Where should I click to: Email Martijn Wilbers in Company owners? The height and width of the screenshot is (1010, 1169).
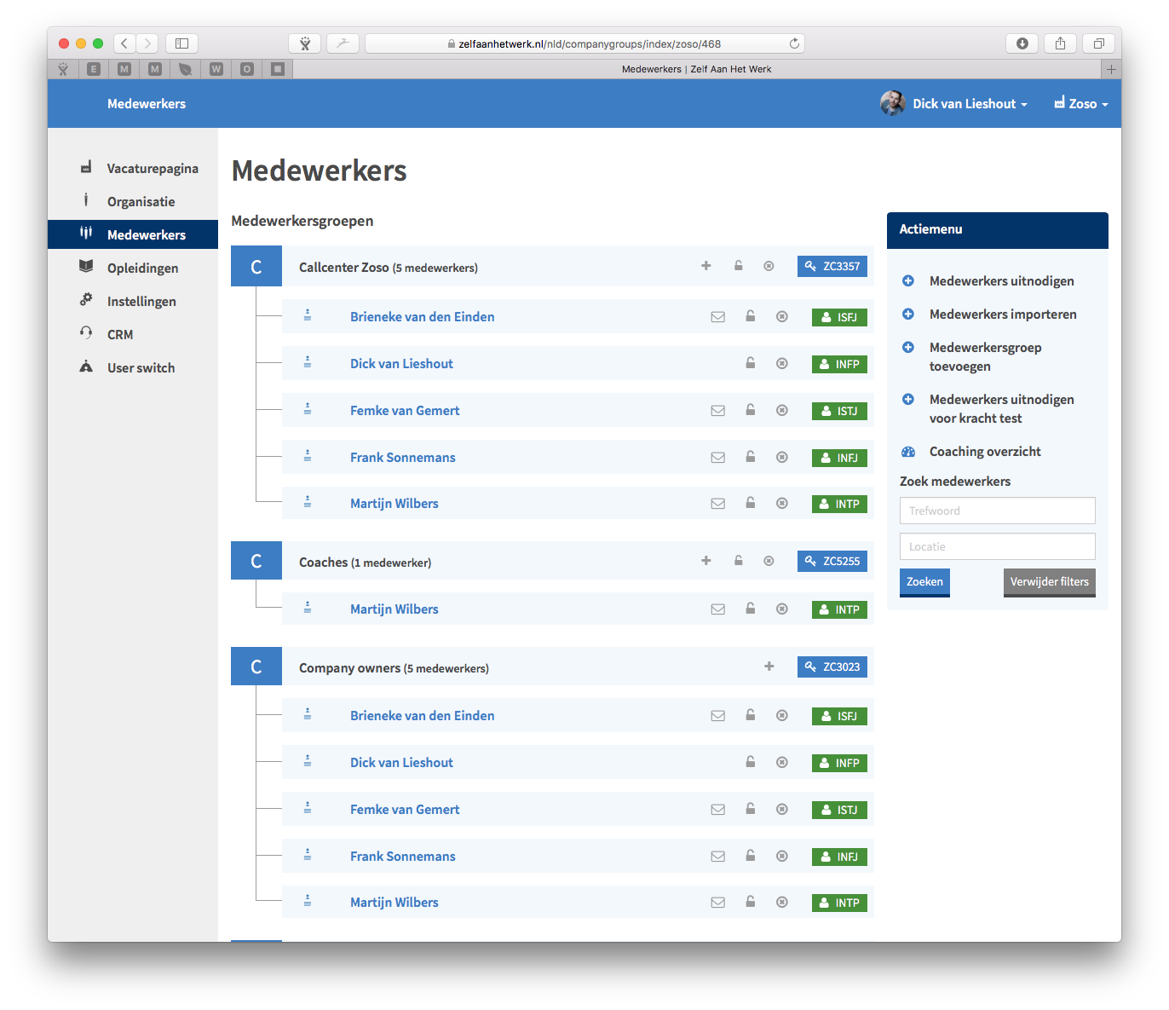[718, 903]
